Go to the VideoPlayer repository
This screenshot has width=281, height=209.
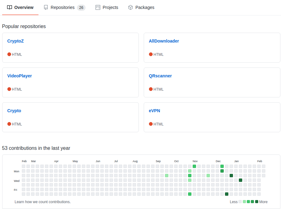pos(19,76)
